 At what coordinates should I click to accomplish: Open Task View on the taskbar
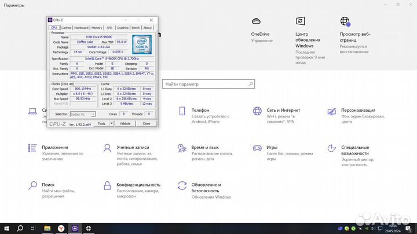pyautogui.click(x=33, y=228)
